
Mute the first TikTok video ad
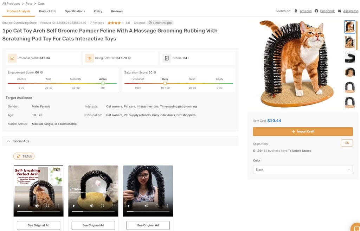(x=37, y=206)
